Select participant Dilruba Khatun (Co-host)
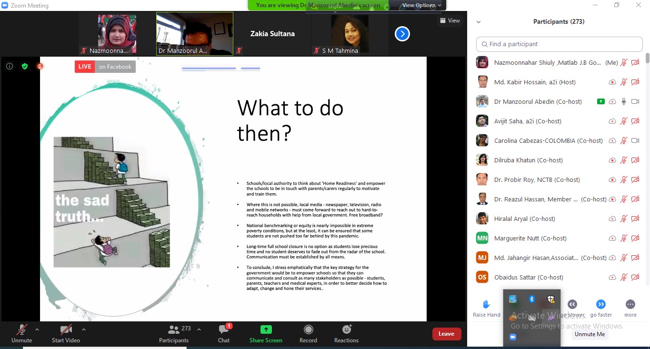Image resolution: width=650 pixels, height=349 pixels. pyautogui.click(x=558, y=160)
